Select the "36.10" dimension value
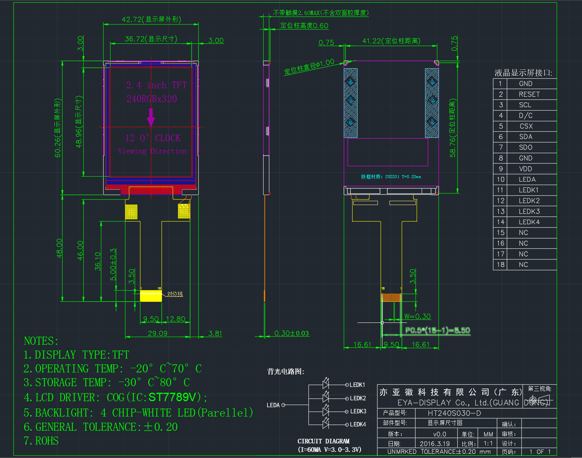Image resolution: width=582 pixels, height=458 pixels. click(x=98, y=261)
